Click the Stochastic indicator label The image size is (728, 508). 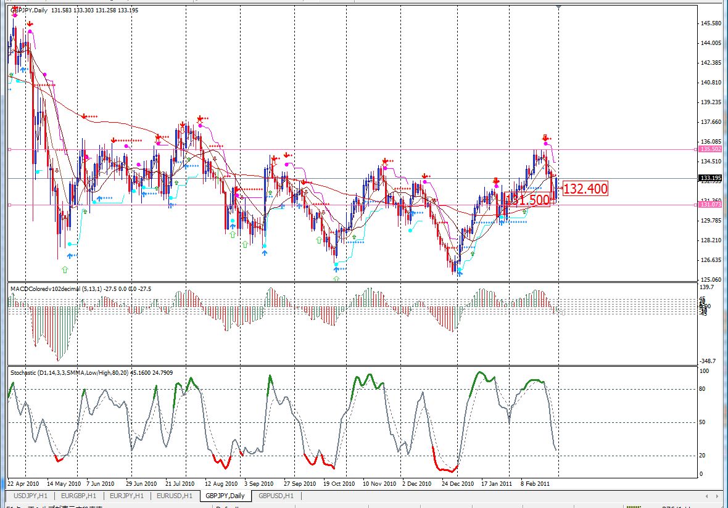pyautogui.click(x=91, y=372)
